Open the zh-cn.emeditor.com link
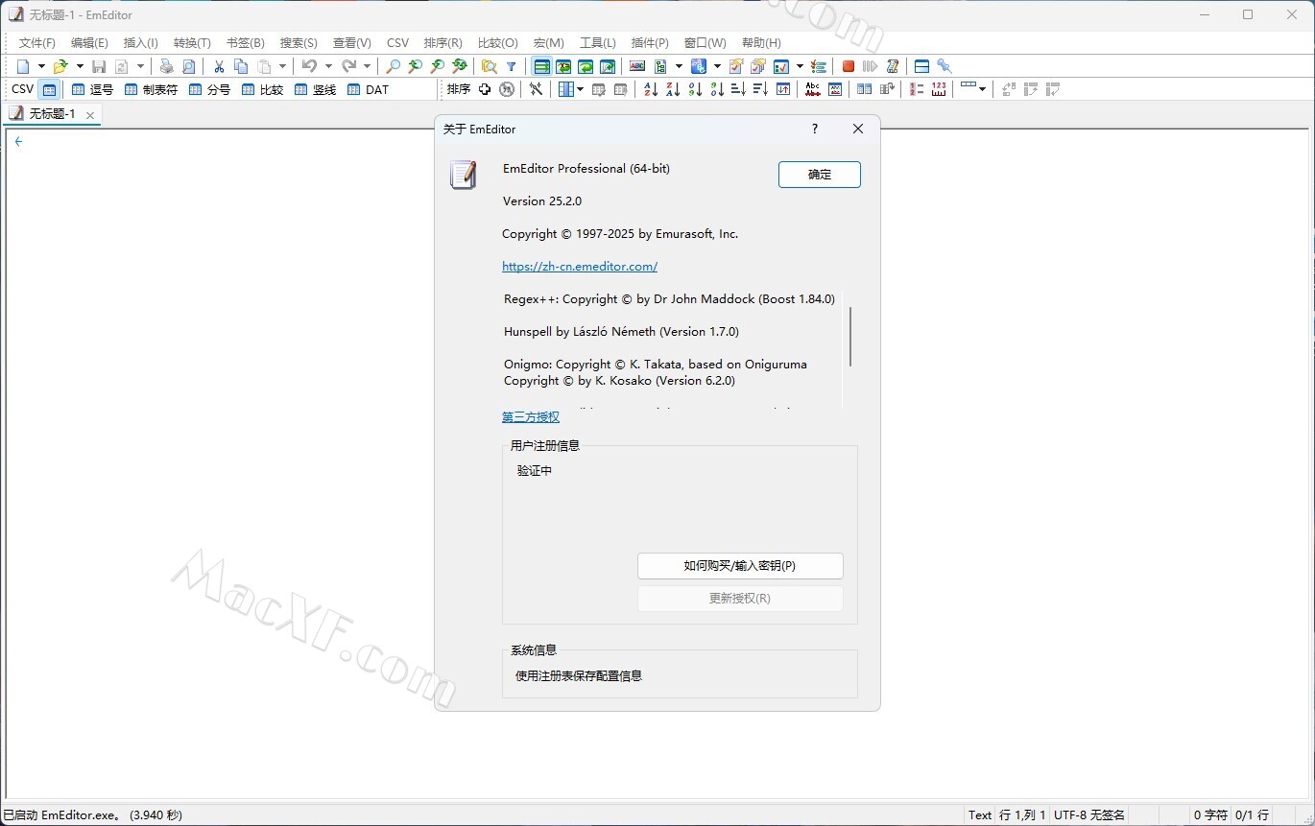 tap(580, 266)
